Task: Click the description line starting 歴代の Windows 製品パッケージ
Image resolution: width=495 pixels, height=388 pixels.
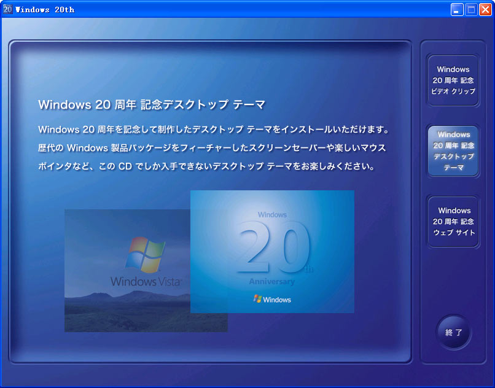Action: (212, 148)
